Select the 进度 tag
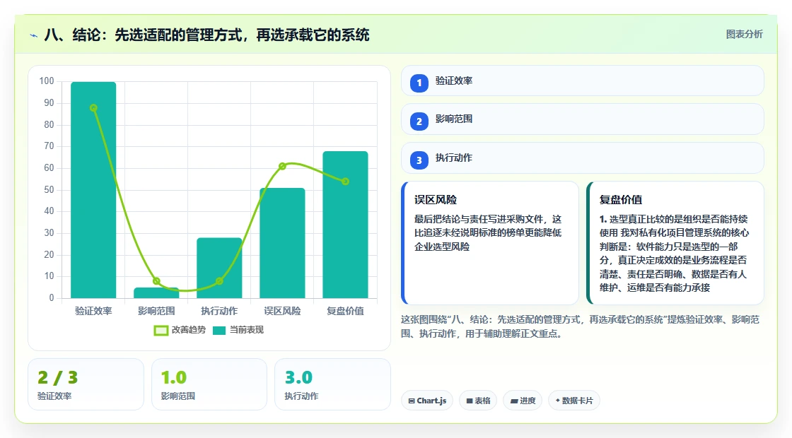The width and height of the screenshot is (792, 438). [523, 401]
